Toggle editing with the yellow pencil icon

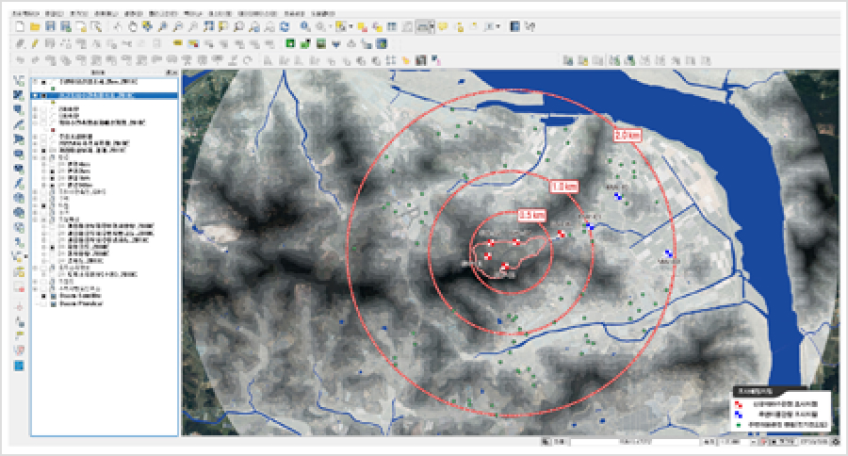(x=35, y=43)
